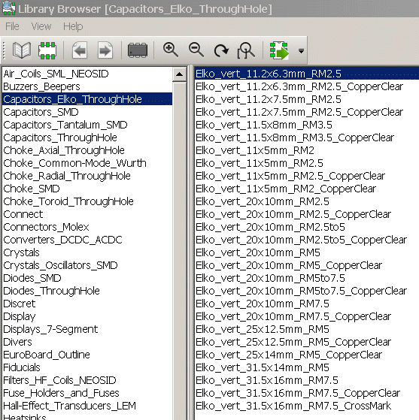Insert footprint in board with green arrow icon
This screenshot has height=420, width=419.
(x=279, y=50)
